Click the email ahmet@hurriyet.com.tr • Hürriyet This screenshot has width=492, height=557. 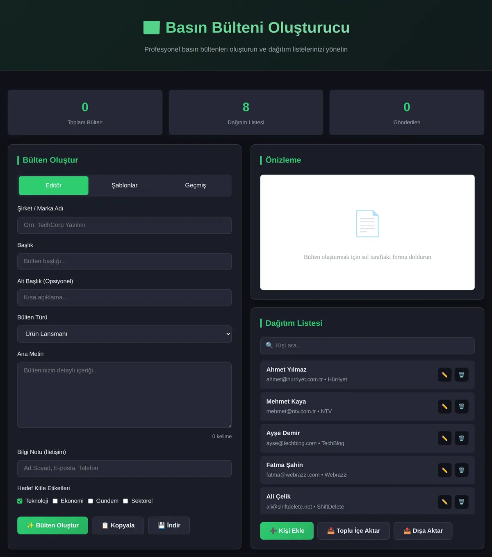tap(307, 379)
